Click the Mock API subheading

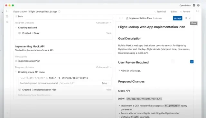124,91
